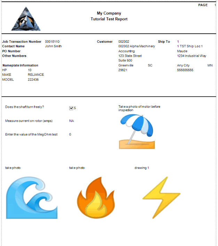Screen dimensions: 218x246
Task: Click the blue ocean wave photo
Action: [32, 198]
